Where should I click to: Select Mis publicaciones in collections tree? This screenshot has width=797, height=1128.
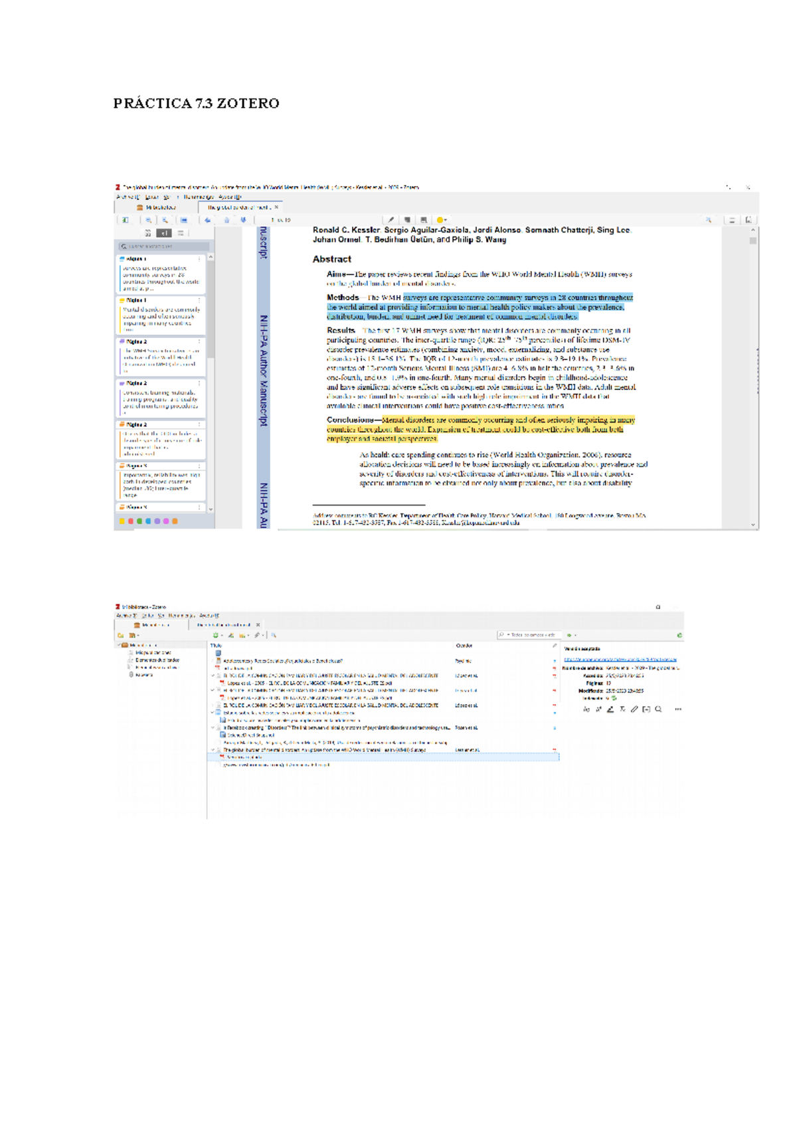(153, 652)
